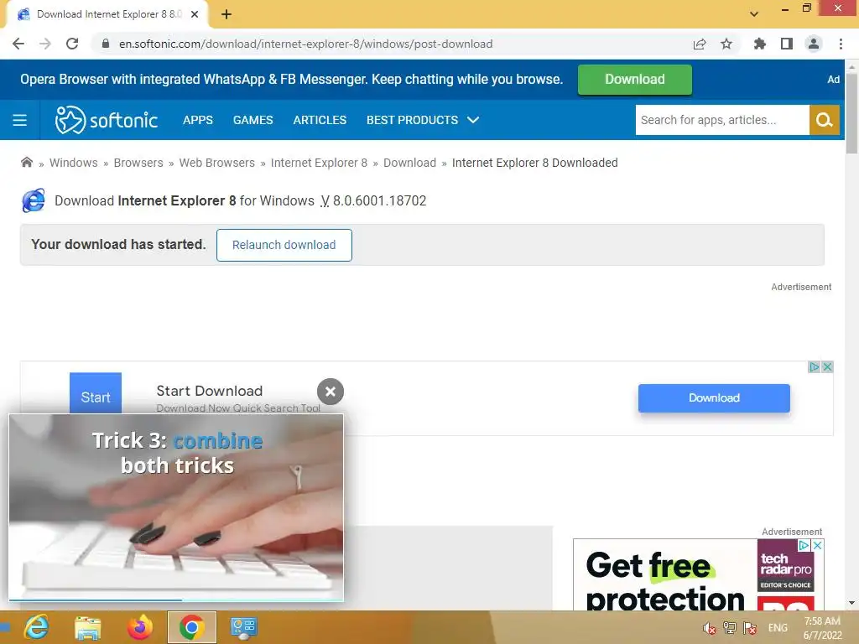Open the Chrome three-dot menu

click(x=841, y=44)
